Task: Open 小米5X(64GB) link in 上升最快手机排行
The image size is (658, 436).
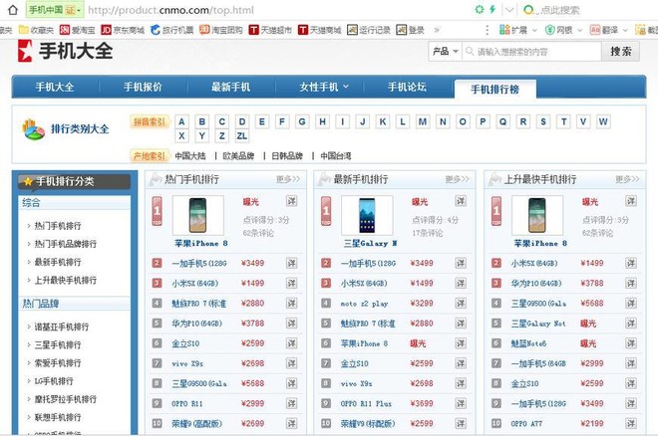Action: 534,263
